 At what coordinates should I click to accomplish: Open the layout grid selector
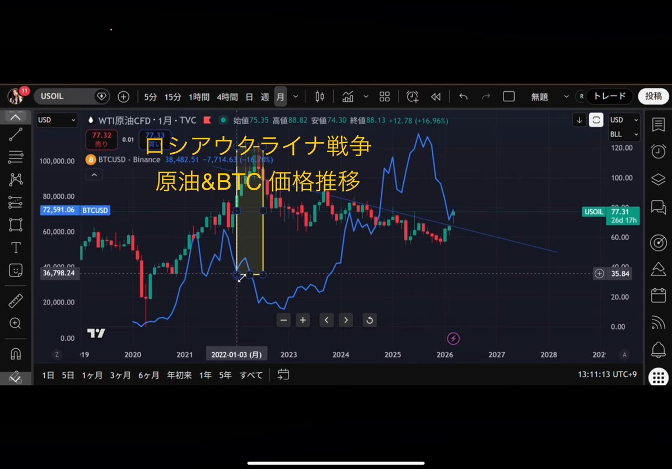pos(384,96)
